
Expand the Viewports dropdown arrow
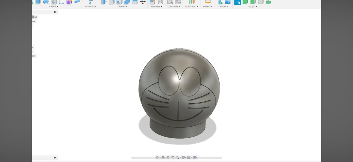click(197, 158)
